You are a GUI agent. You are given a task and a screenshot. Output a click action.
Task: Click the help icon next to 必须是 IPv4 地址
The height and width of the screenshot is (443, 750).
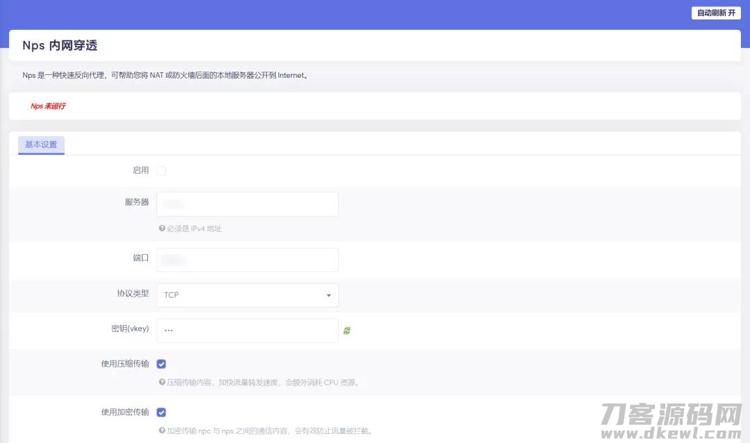click(162, 228)
